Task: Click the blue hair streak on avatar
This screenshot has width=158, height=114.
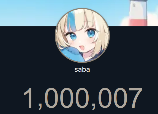Action: 72,20
